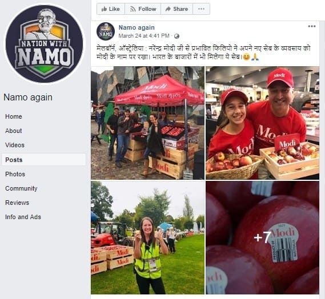325x299 pixels.
Task: View Reviews in the sidebar
Action: click(x=17, y=203)
